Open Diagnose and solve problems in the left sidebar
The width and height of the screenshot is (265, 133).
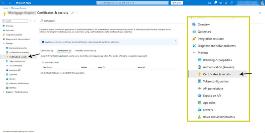click(x=18, y=39)
